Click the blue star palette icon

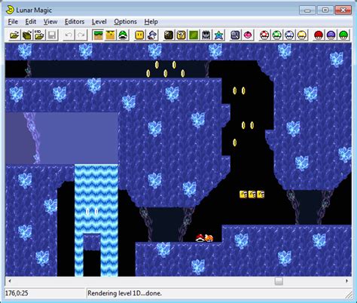[x=218, y=35]
